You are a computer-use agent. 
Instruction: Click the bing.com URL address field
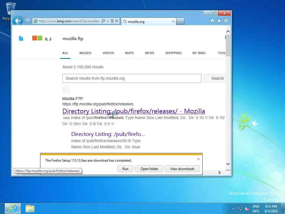[69, 21]
